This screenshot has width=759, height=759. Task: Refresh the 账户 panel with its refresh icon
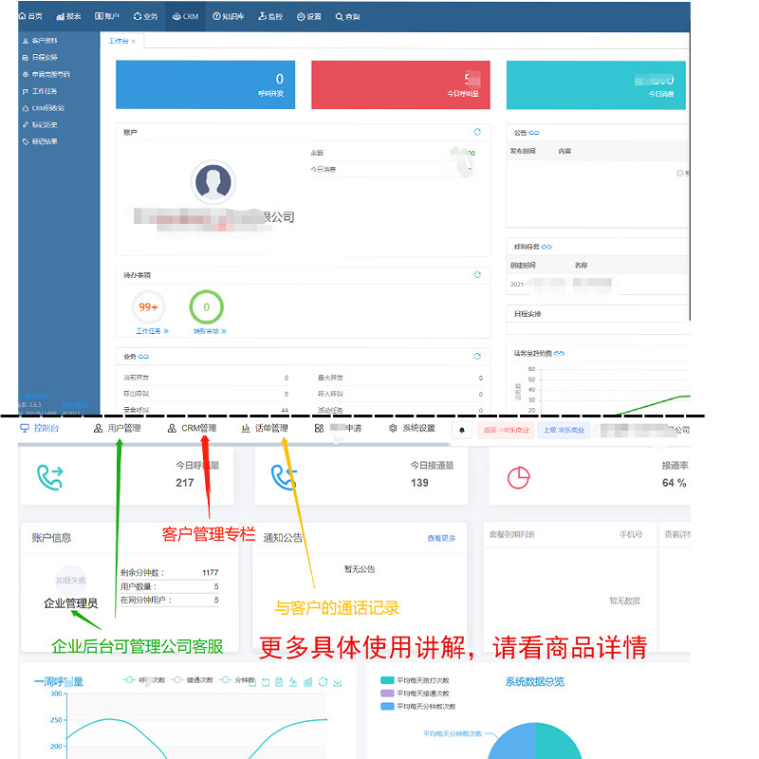point(477,132)
